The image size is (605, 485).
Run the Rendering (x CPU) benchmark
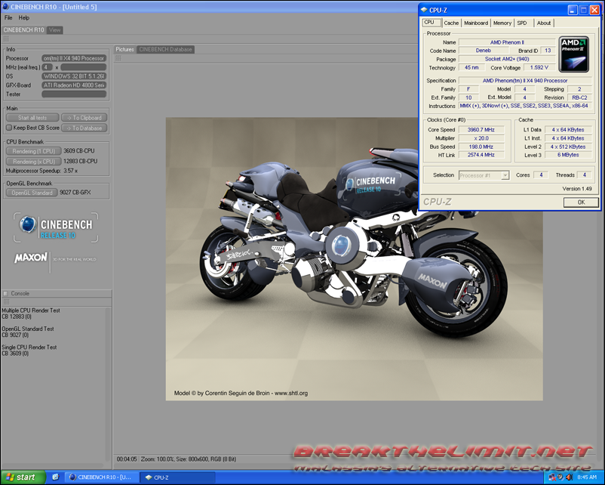pos(33,162)
